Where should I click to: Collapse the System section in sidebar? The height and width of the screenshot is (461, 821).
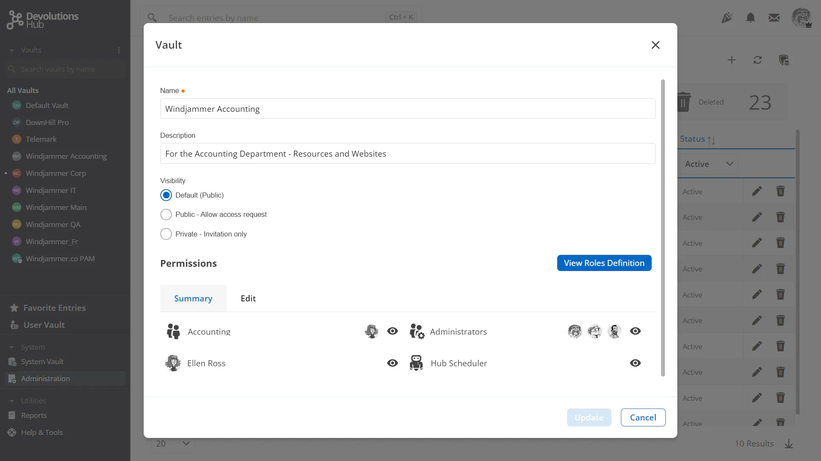[x=12, y=347]
